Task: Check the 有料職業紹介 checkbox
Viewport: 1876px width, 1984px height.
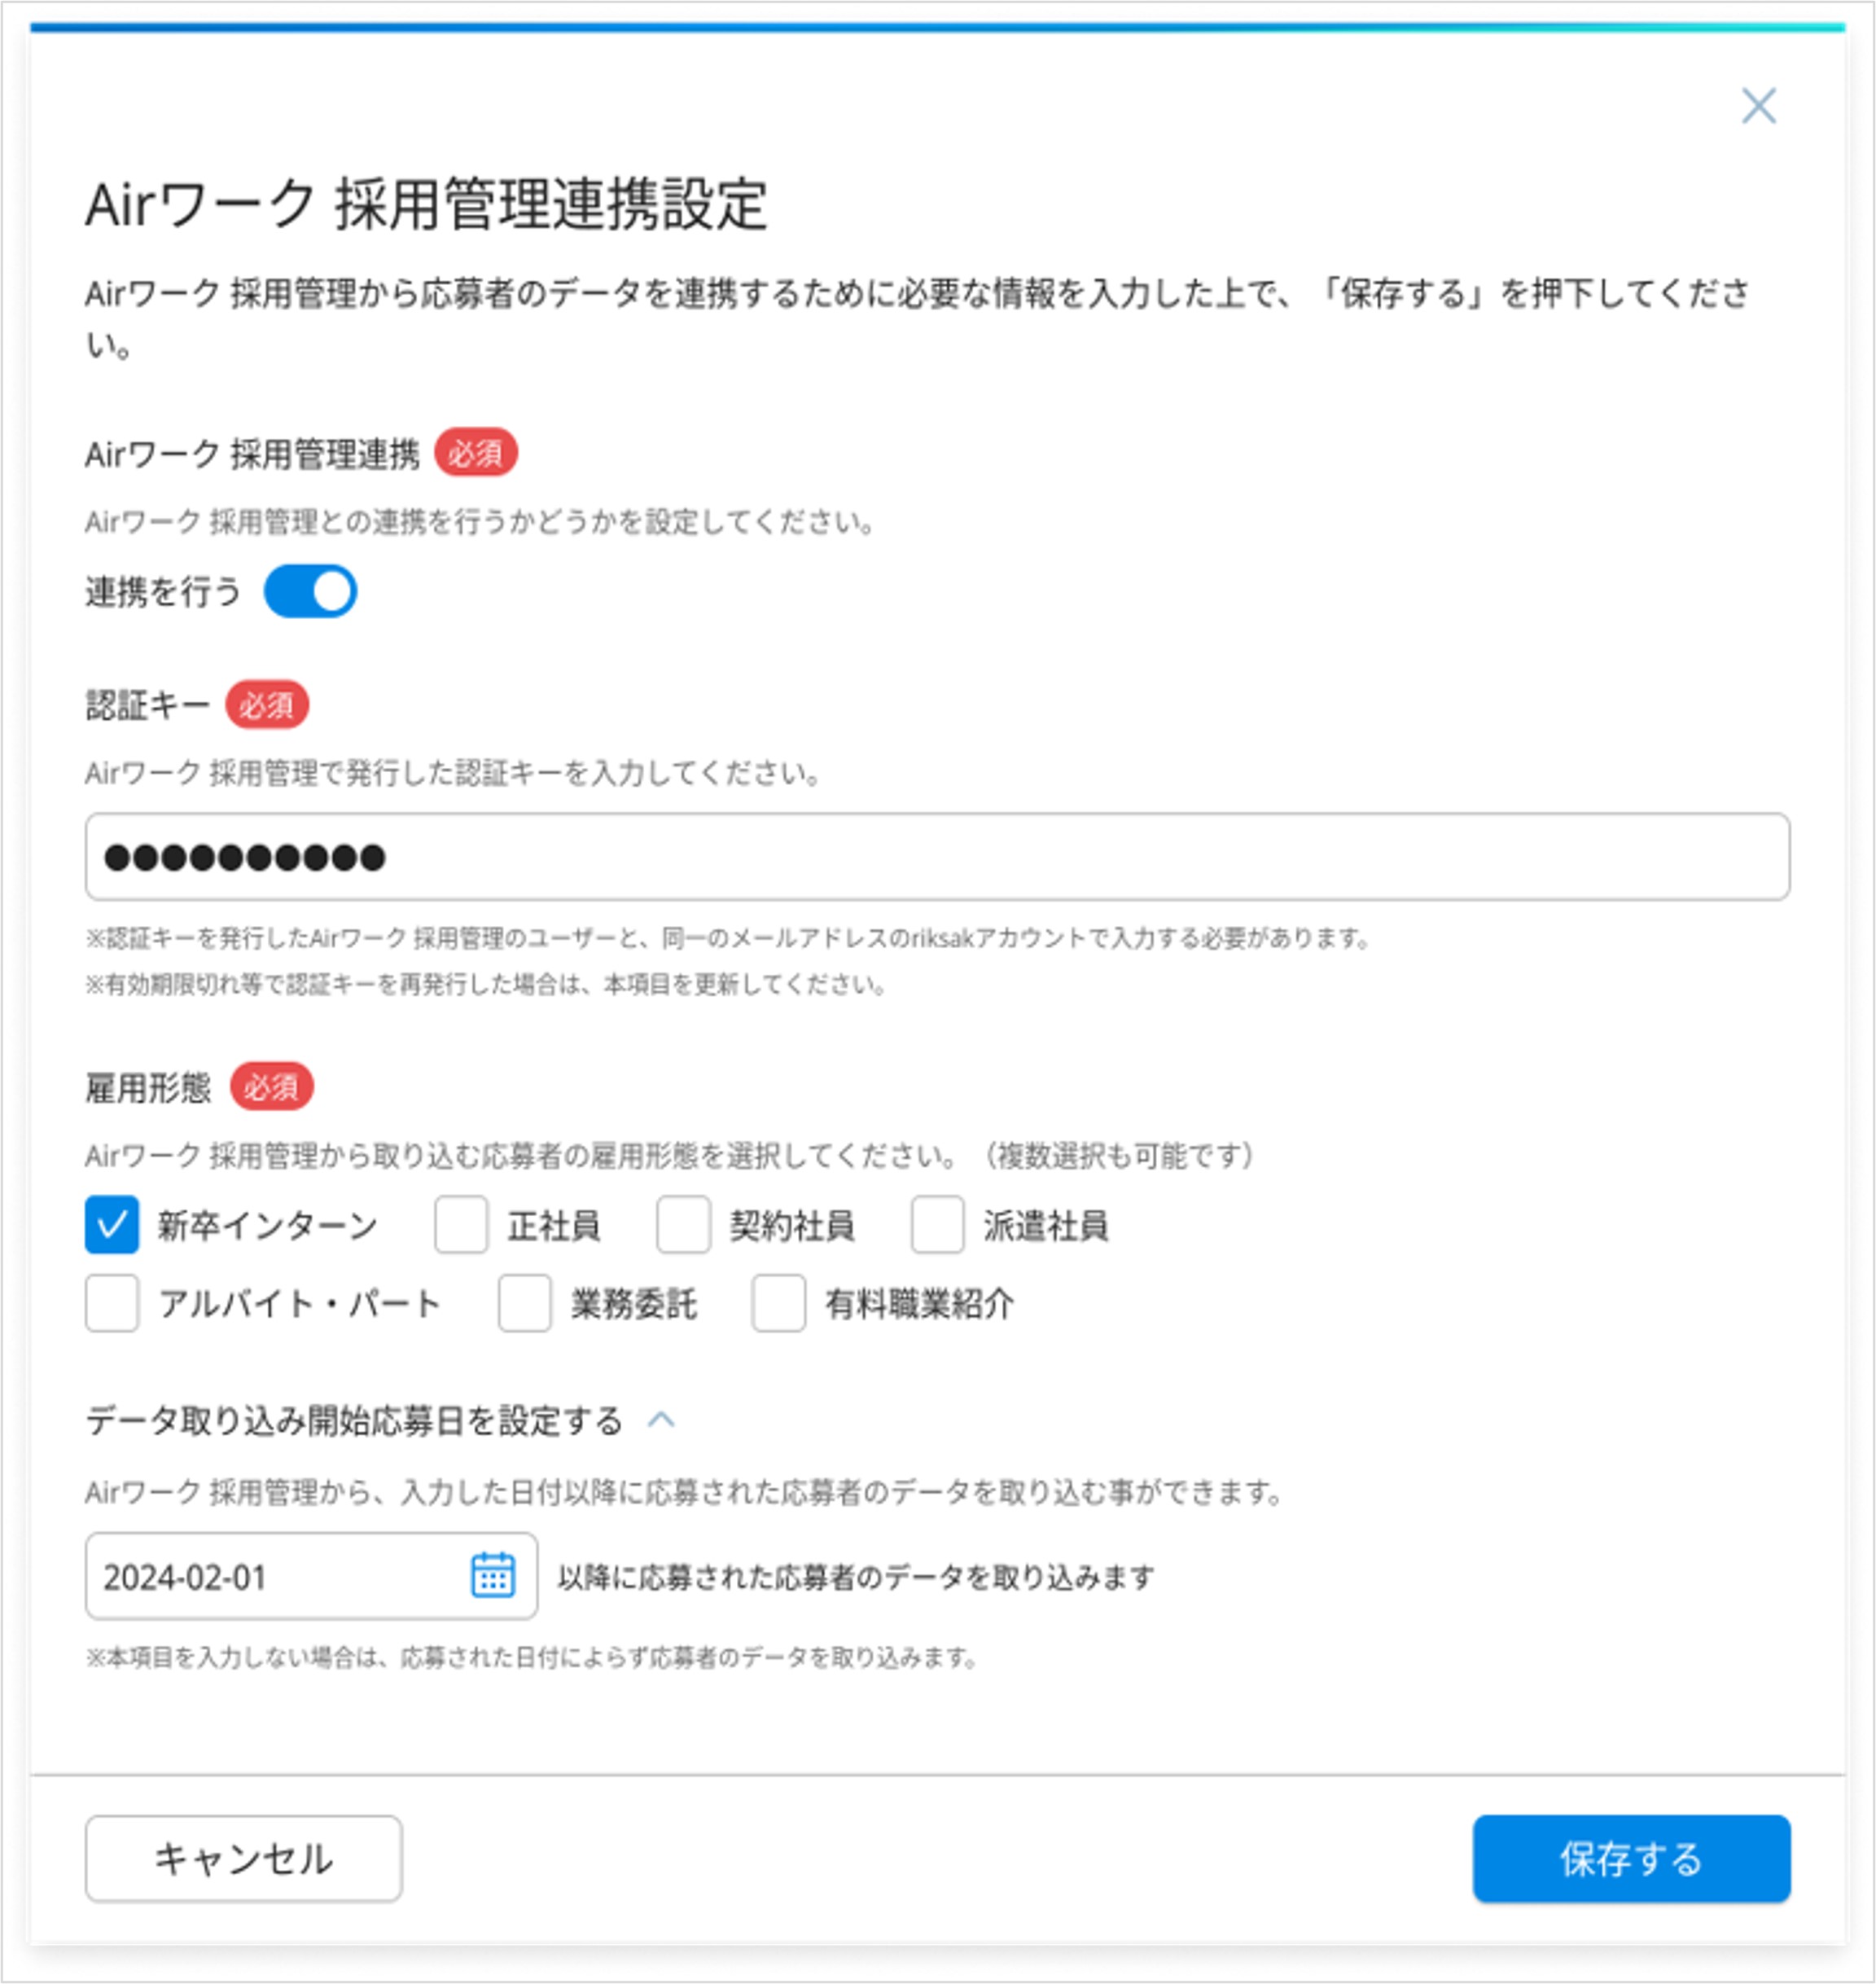Action: 778,1303
